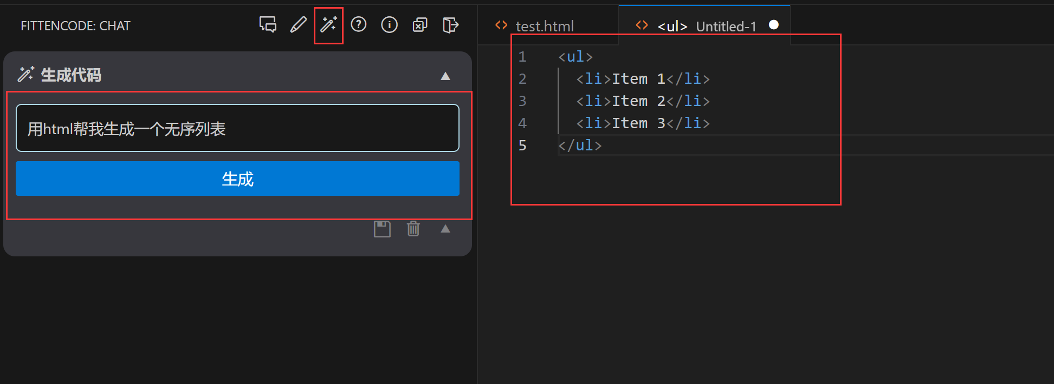The image size is (1054, 384).
Task: Click the door-and-arrow logout icon
Action: click(x=450, y=25)
